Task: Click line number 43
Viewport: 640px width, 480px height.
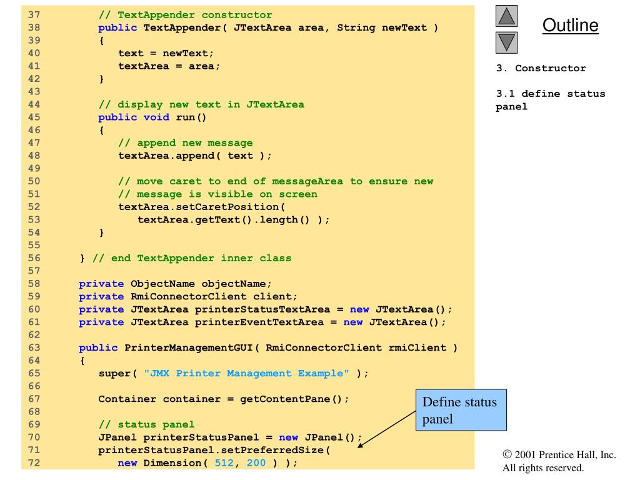Action: click(34, 92)
